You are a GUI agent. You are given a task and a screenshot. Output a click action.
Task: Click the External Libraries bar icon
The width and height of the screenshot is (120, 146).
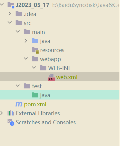click(11, 113)
